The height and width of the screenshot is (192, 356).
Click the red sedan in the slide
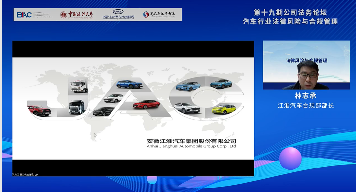[146, 104]
